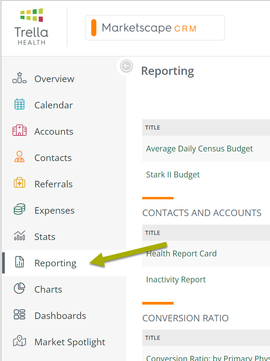Screen dimensions: 270x361
Task: Select the Market Spotlight menu item
Action: (69, 342)
